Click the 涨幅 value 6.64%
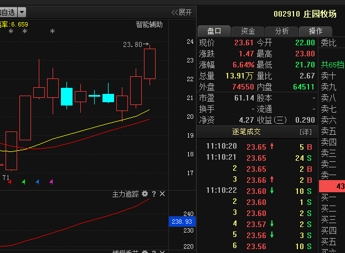 click(243, 65)
